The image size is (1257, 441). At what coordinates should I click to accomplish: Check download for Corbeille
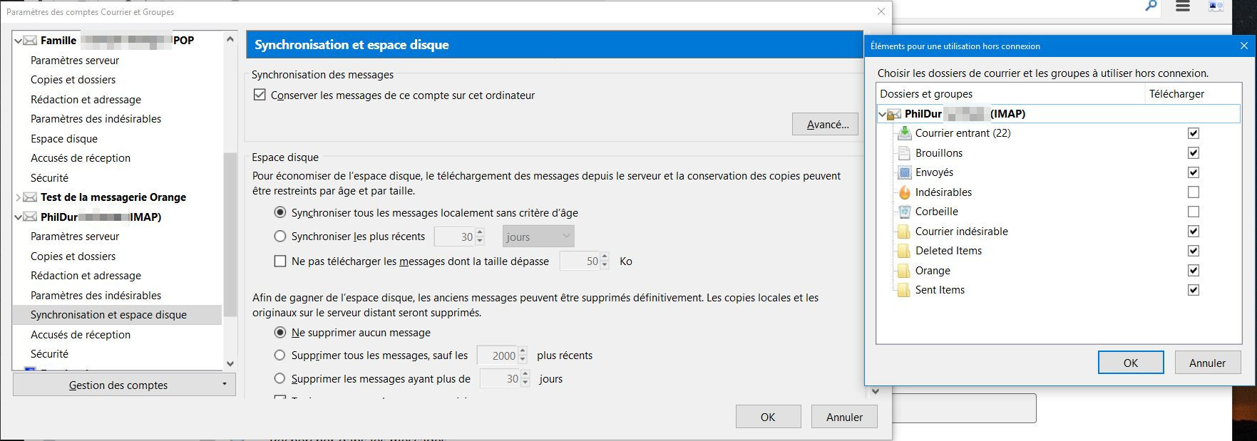tap(1194, 212)
